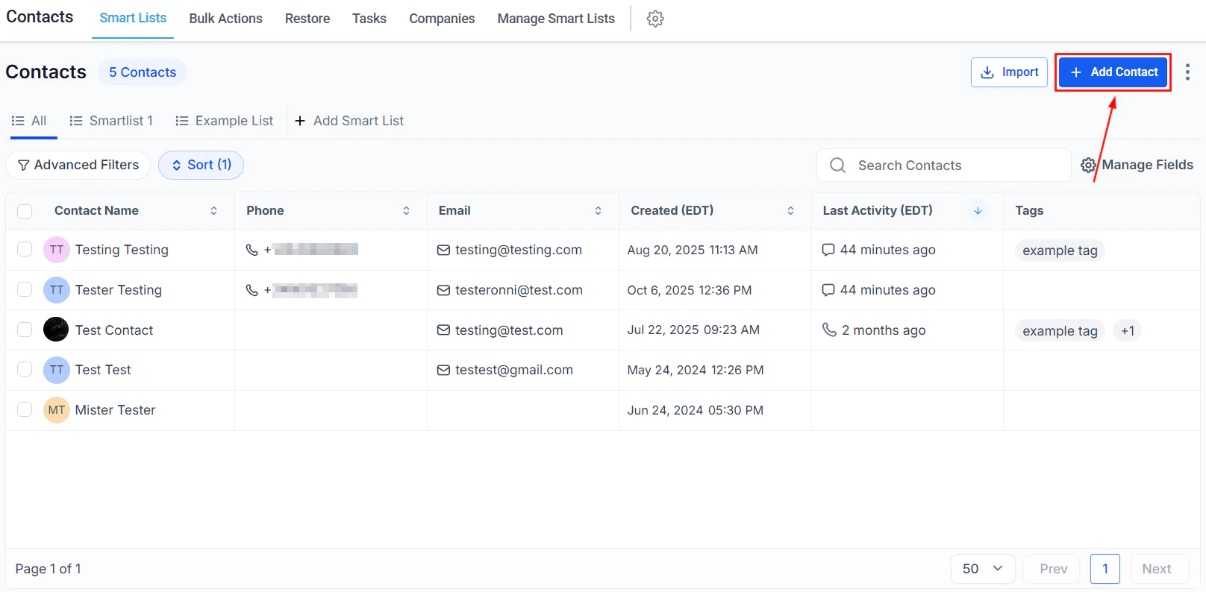Expand the +1 extra tags badge
The image size is (1206, 592).
click(1128, 331)
